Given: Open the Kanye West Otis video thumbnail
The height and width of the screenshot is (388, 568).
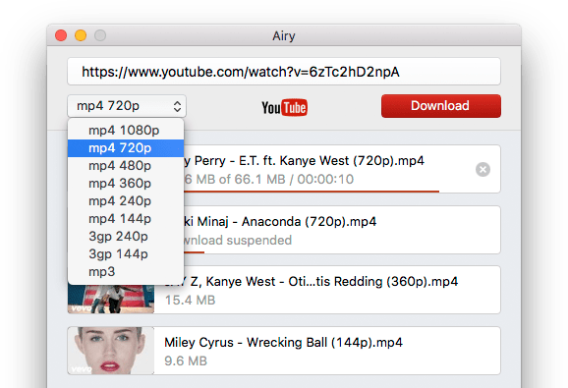Looking at the screenshot, I should (x=111, y=299).
